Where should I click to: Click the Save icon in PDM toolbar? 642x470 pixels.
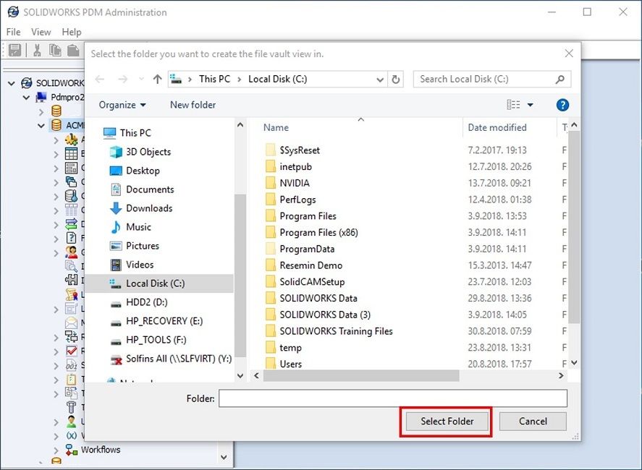click(x=14, y=50)
